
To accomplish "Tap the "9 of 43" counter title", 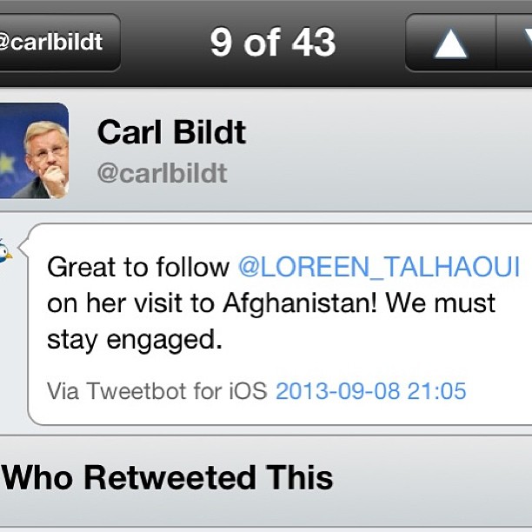I will tap(272, 43).
